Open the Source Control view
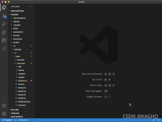Screen dimensions: 162x122 tap(4, 16)
